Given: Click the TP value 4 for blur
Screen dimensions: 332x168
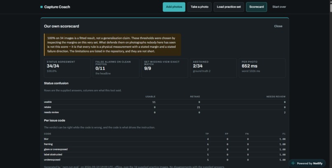Looking at the screenshot, I should pyautogui.click(x=208, y=139).
